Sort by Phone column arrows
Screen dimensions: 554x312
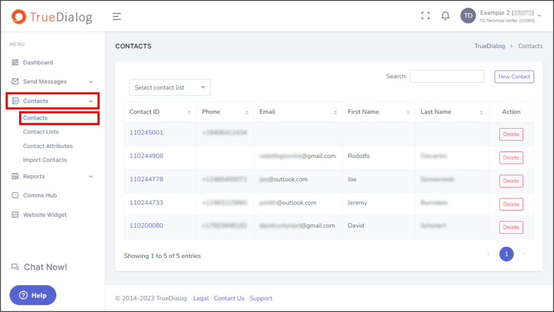[247, 112]
